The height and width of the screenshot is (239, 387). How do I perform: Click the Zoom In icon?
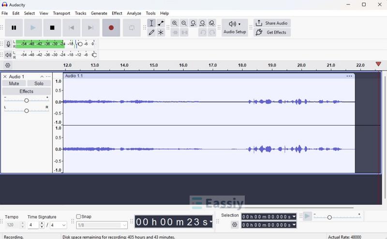click(x=175, y=23)
